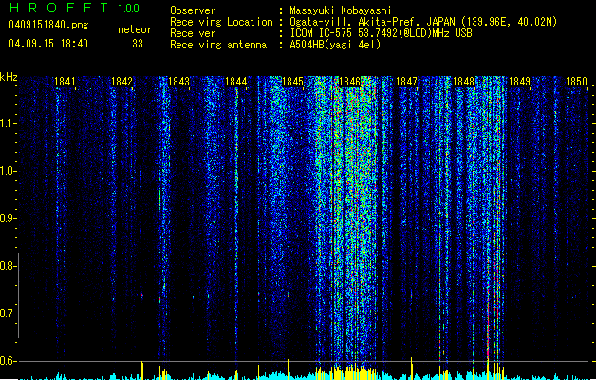Click the filename 0409151840.png
Screen dimensions: 597x380
point(48,26)
